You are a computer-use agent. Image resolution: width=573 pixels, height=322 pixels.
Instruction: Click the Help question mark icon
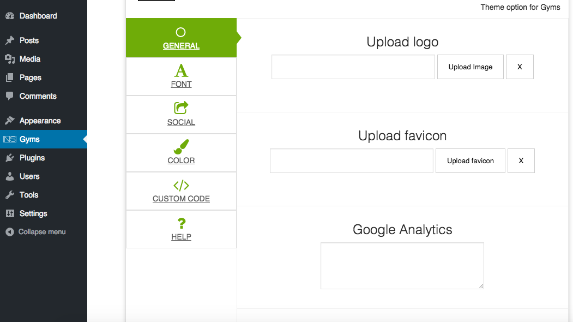click(181, 223)
